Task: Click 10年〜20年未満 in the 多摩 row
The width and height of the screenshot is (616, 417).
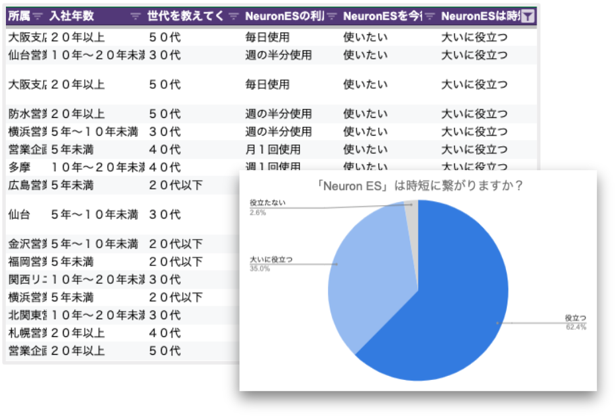Action: [98, 167]
